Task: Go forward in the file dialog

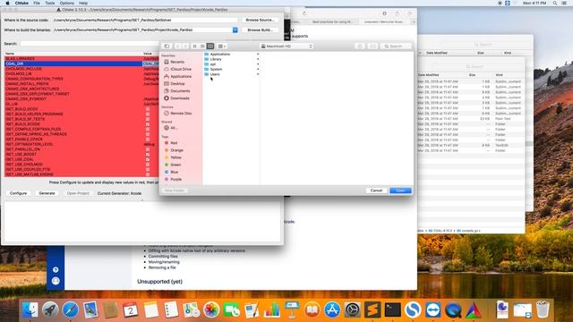Action: pos(185,46)
